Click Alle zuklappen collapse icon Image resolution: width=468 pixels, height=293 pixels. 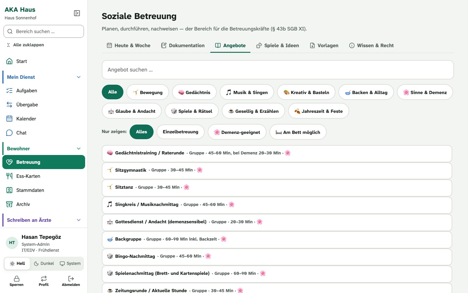8,45
